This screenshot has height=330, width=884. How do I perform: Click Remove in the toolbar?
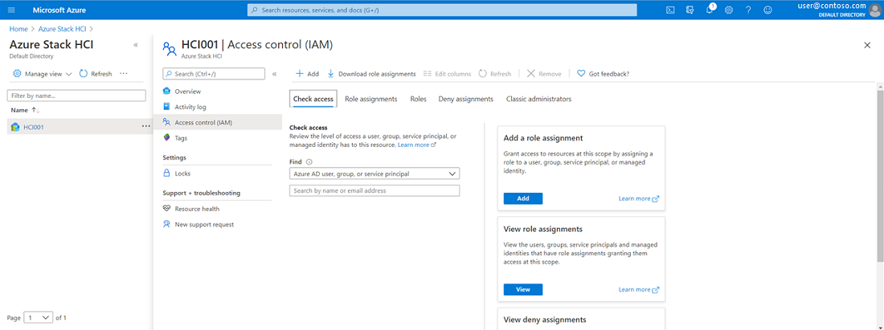pos(544,74)
